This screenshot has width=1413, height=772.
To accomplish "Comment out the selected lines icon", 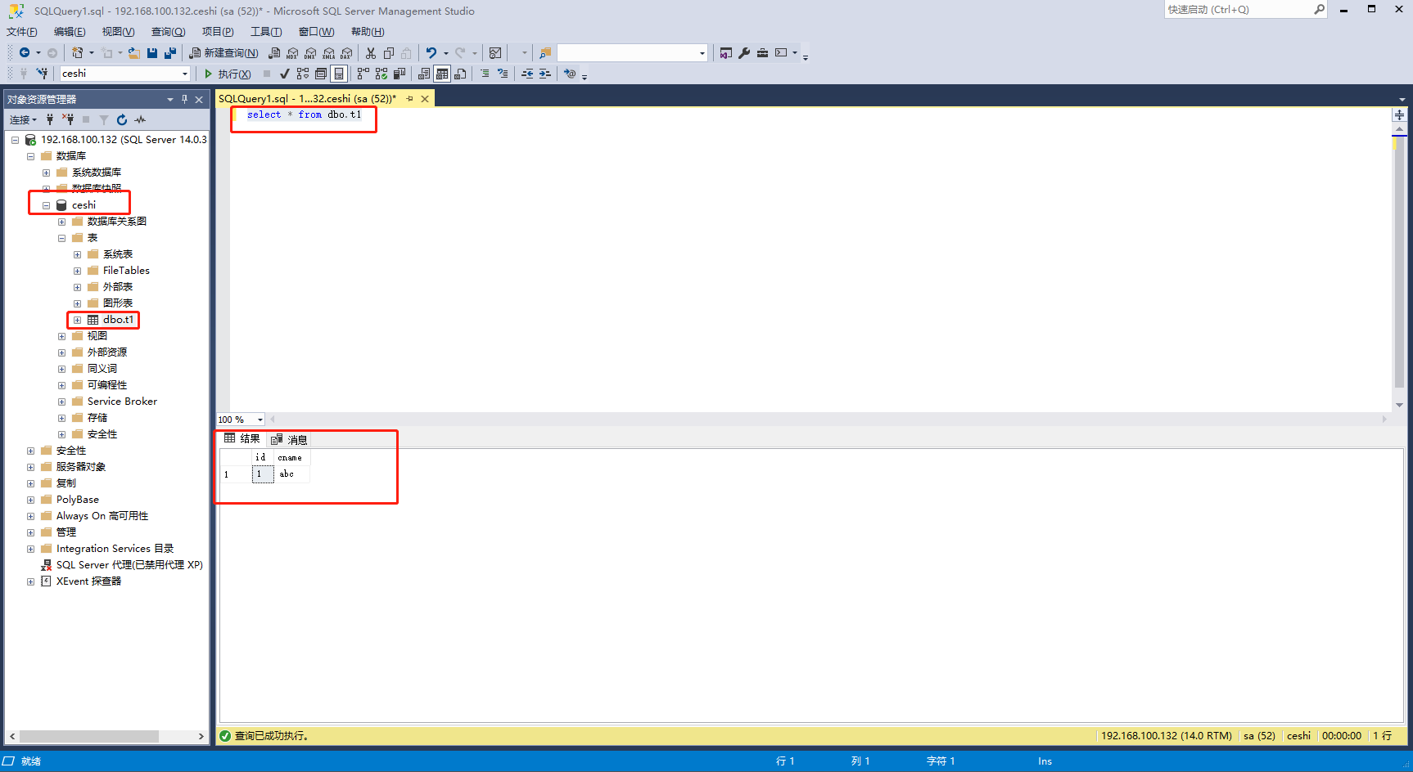I will click(x=485, y=74).
